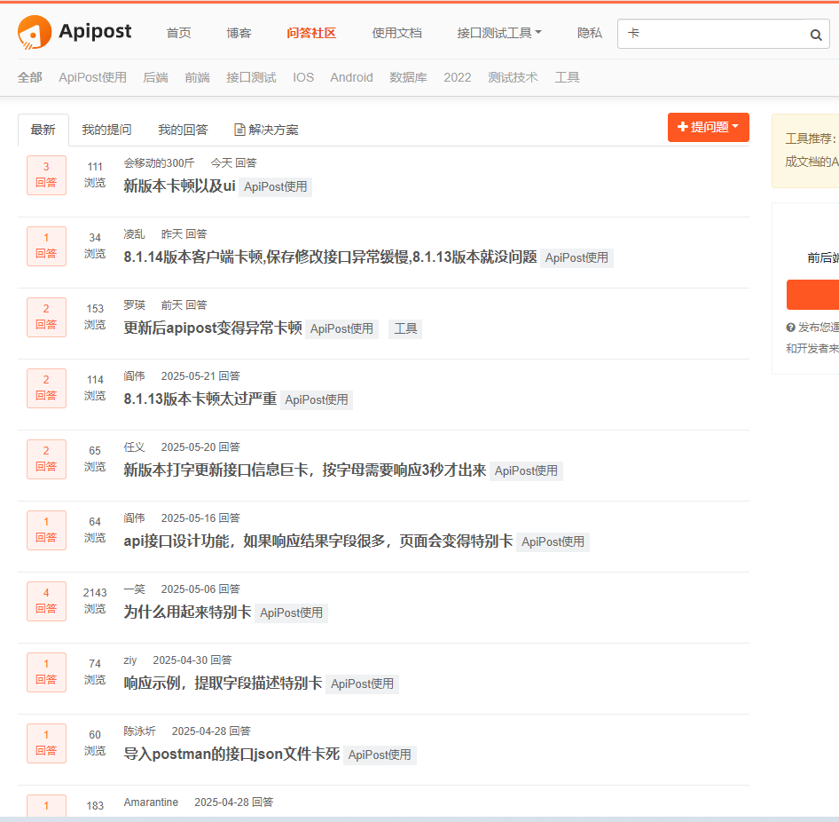Select 问答社区 in the navigation bar
Image resolution: width=839 pixels, height=822 pixels.
click(x=311, y=33)
